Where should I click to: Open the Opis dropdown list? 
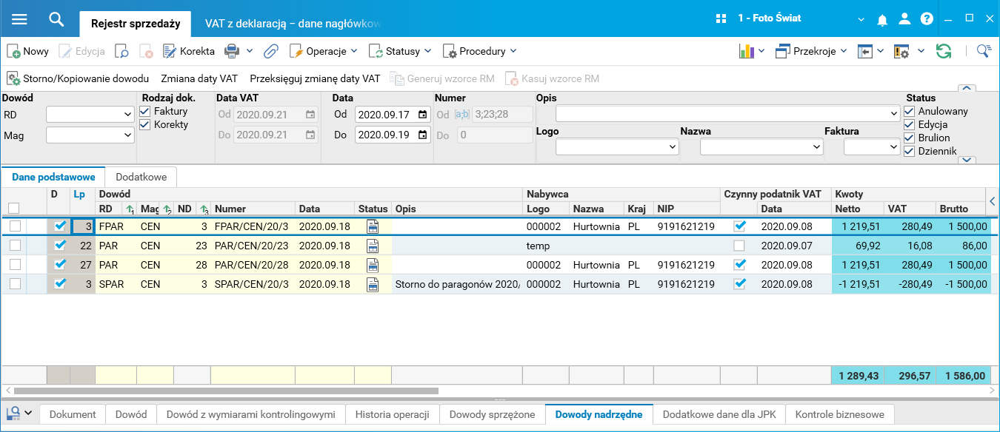coord(894,114)
